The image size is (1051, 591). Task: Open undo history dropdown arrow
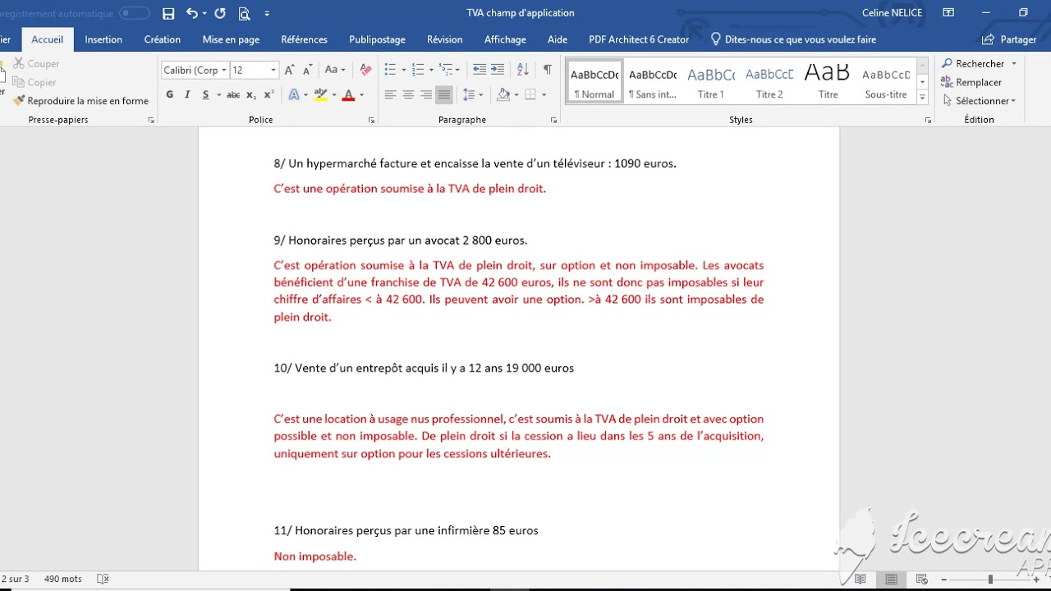(204, 14)
